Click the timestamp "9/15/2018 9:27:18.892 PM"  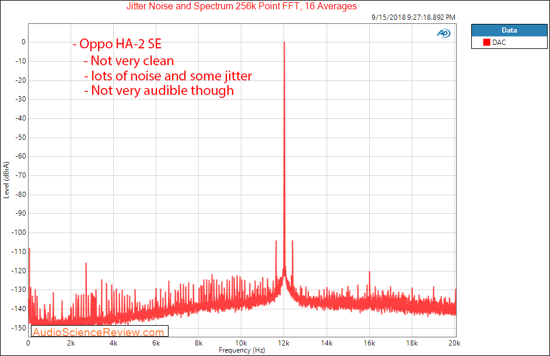coord(413,17)
